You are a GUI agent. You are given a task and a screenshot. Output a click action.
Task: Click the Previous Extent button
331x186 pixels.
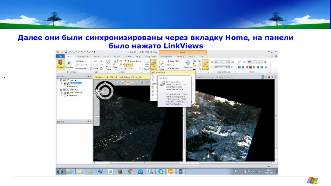(x=133, y=61)
